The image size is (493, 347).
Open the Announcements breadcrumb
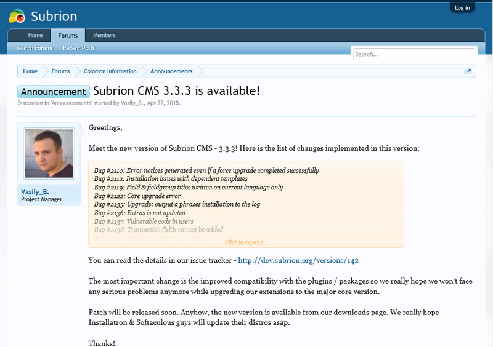click(x=171, y=71)
